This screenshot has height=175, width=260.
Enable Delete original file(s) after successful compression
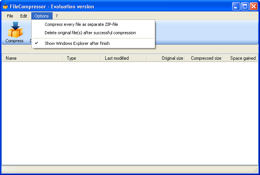(90, 33)
